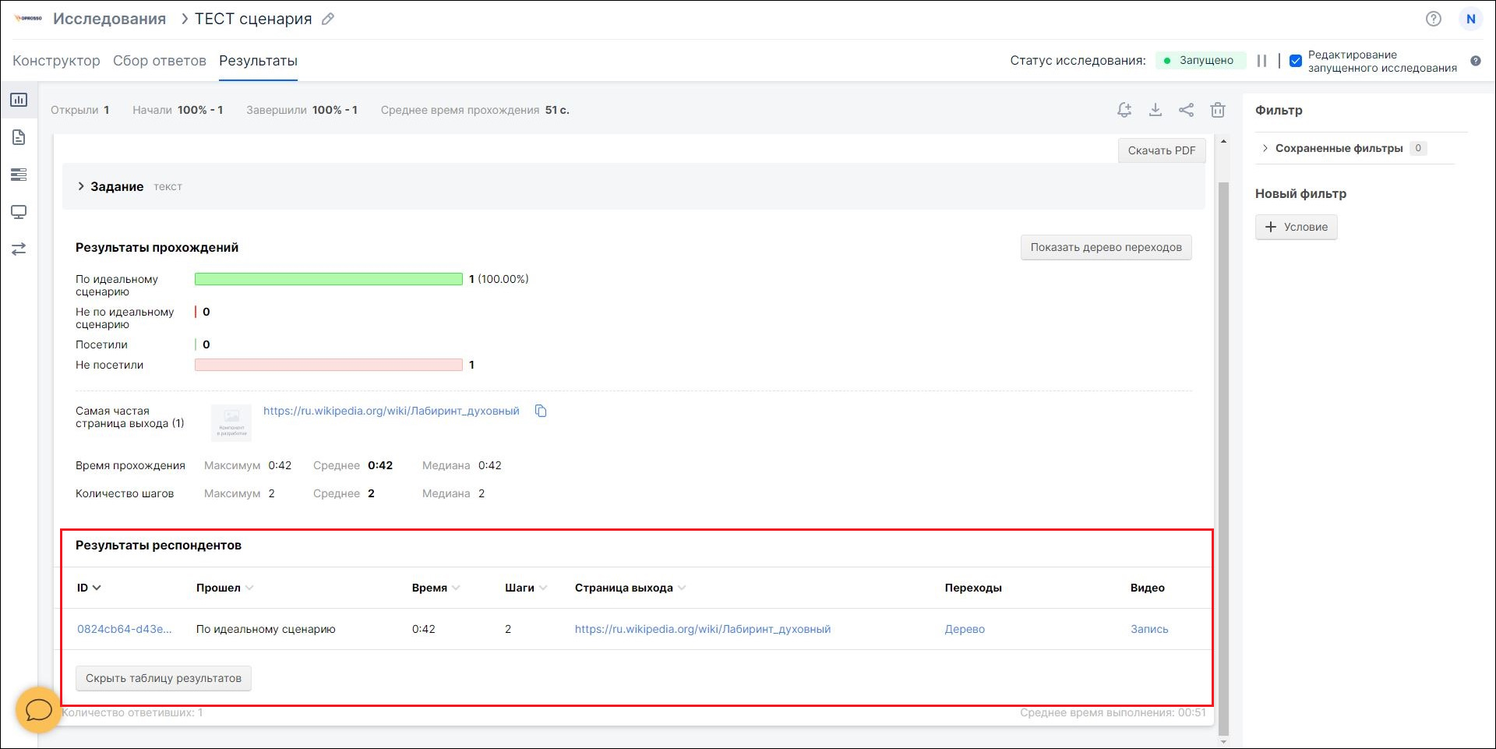Sort table by ID column
Viewport: 1496px width, 749px height.
point(89,588)
